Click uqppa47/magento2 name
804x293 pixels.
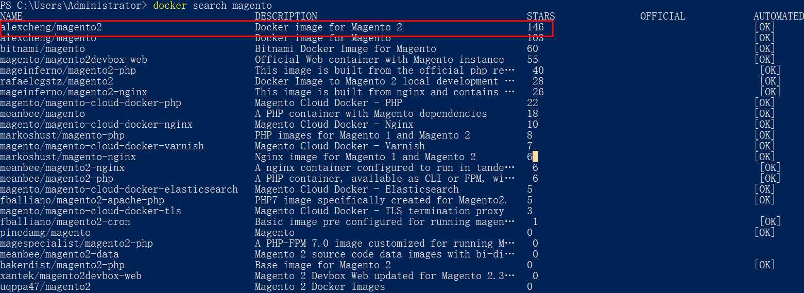tap(45, 287)
